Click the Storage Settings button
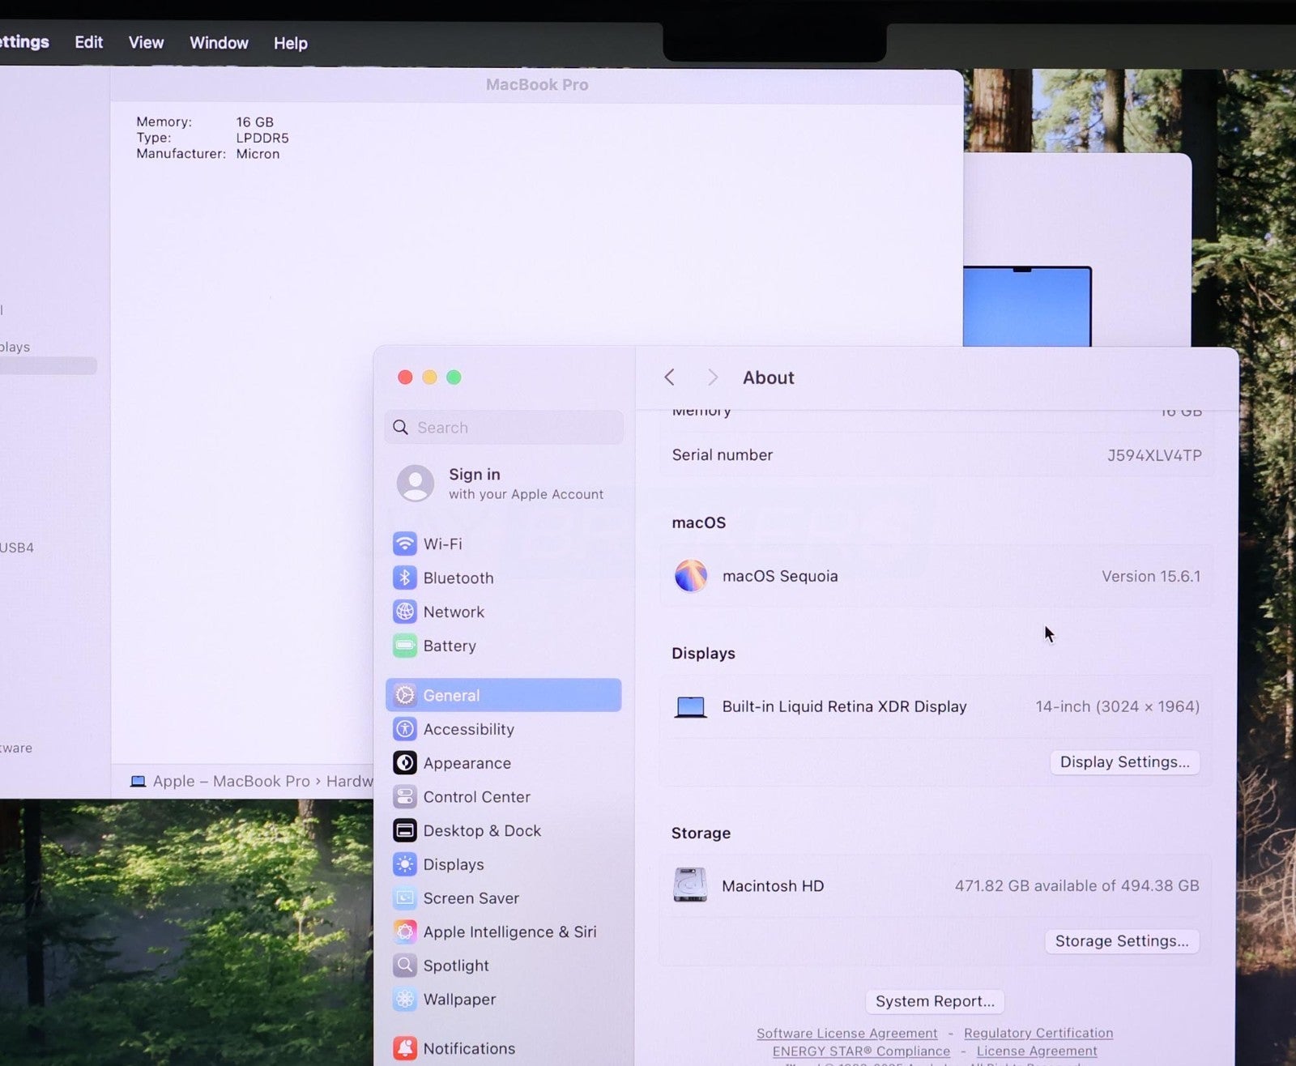 tap(1122, 941)
